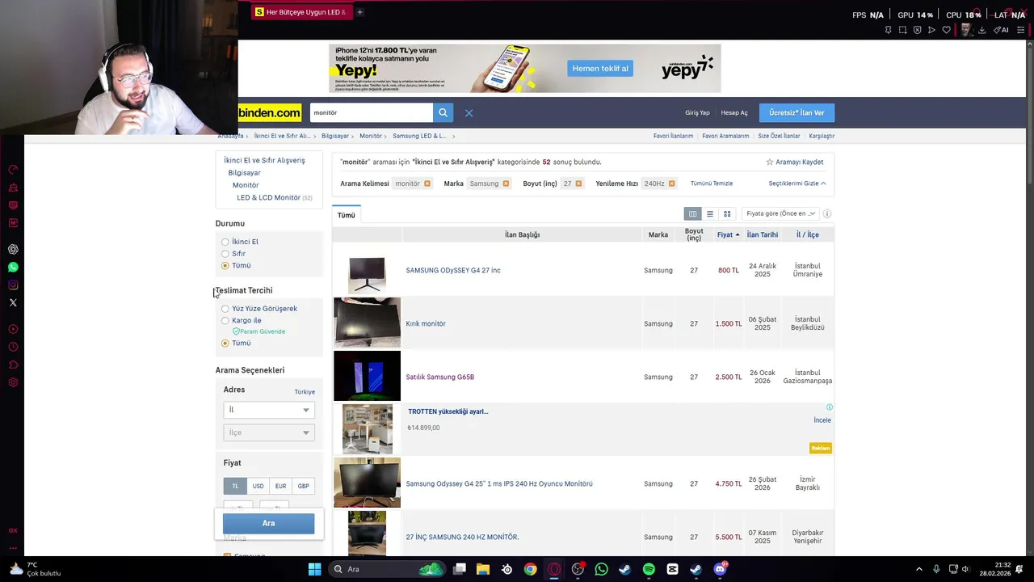Open WhatsApp in the Opera sidebar
This screenshot has width=1034, height=582.
click(13, 267)
